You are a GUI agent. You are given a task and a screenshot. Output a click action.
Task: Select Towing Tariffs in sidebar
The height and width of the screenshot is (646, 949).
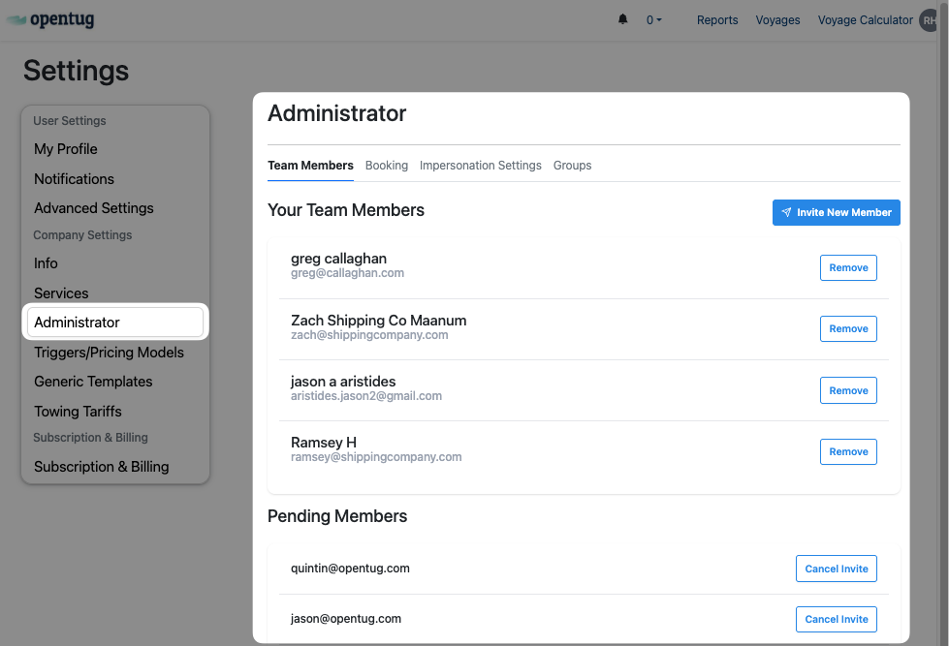coord(78,412)
